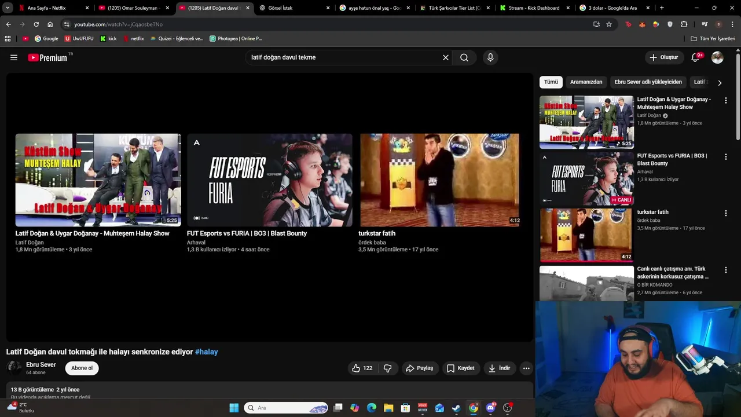Viewport: 741px width, 417px height.
Task: Open options for sidebar Muhteşem Halay Show
Action: pos(726,100)
